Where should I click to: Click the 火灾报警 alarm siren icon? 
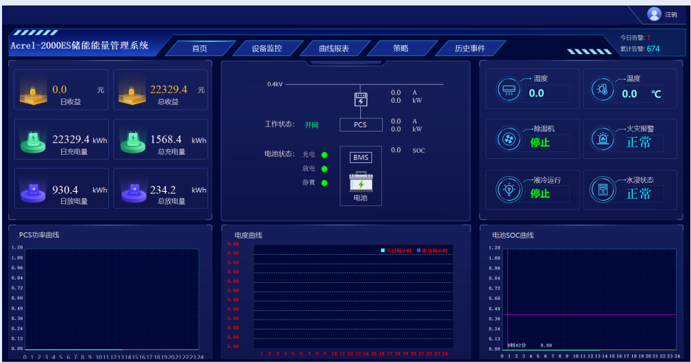click(x=603, y=138)
